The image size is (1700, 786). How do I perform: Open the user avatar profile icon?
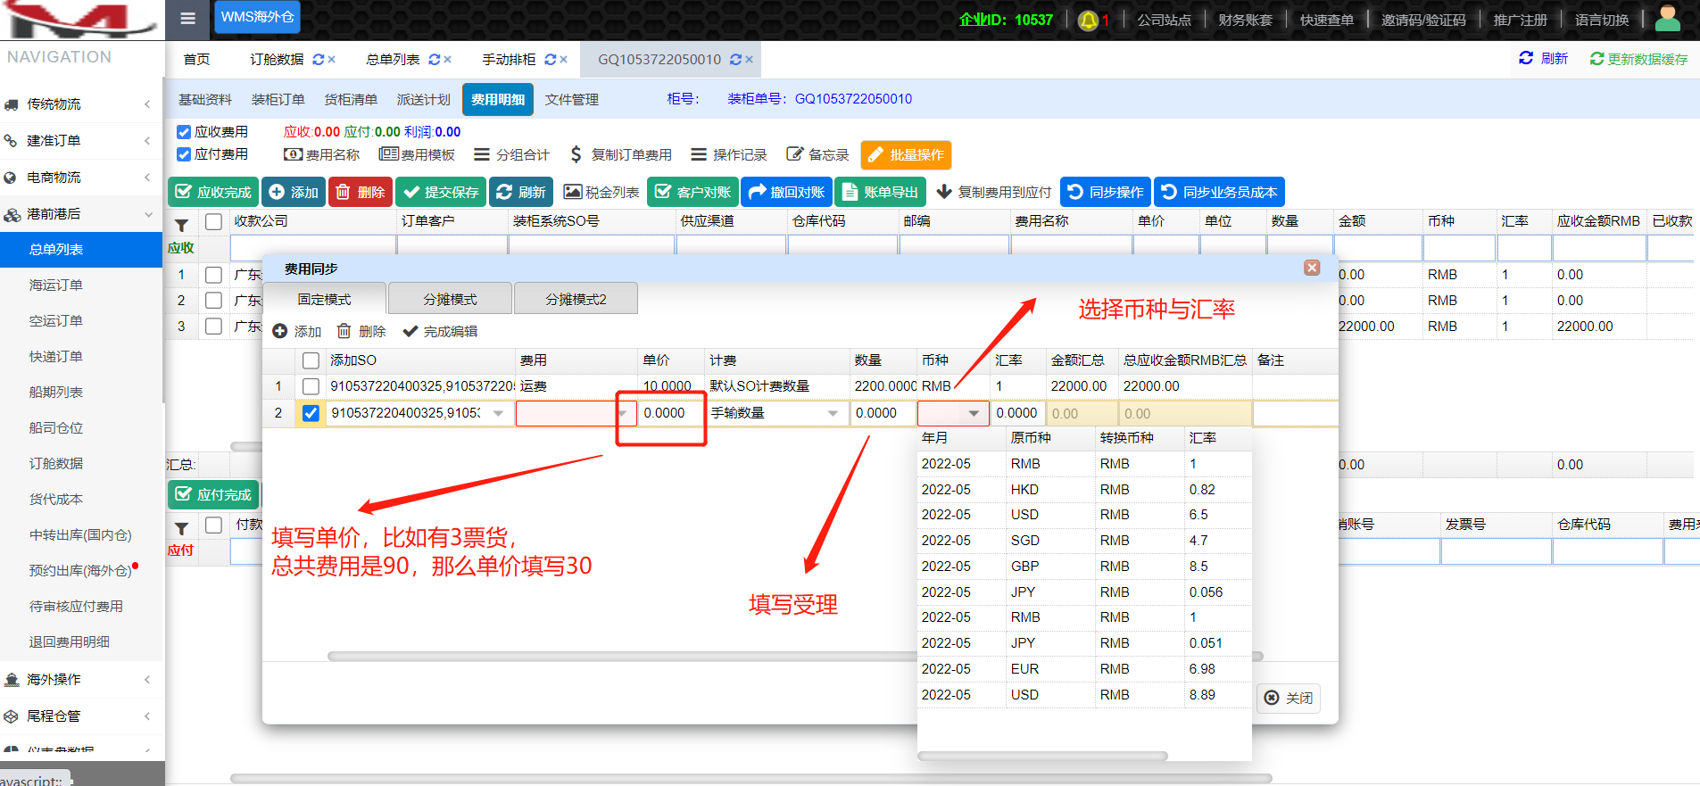pos(1667,19)
